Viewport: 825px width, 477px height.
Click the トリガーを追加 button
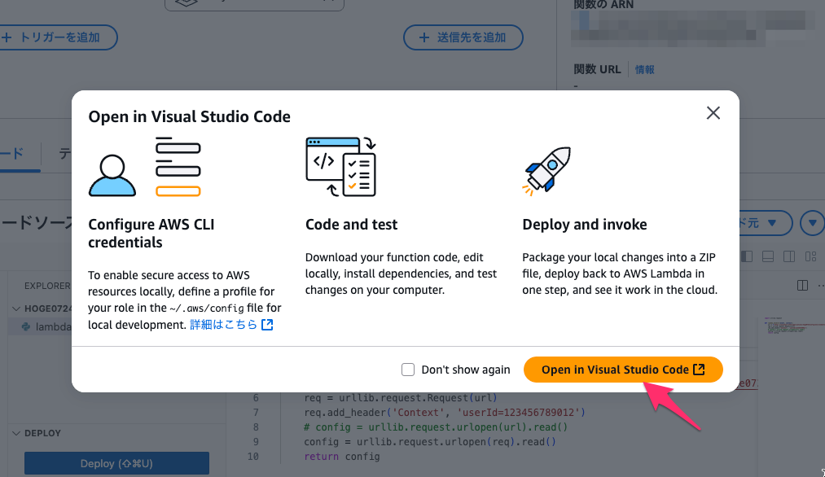tap(55, 37)
